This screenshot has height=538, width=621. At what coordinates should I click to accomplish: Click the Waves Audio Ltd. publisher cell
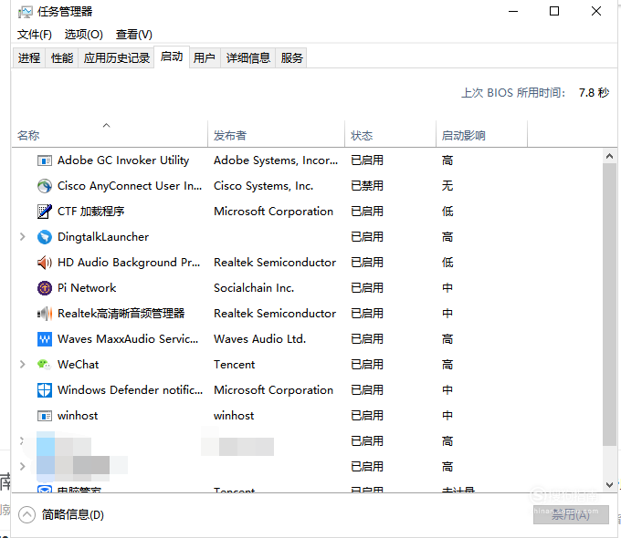[259, 339]
